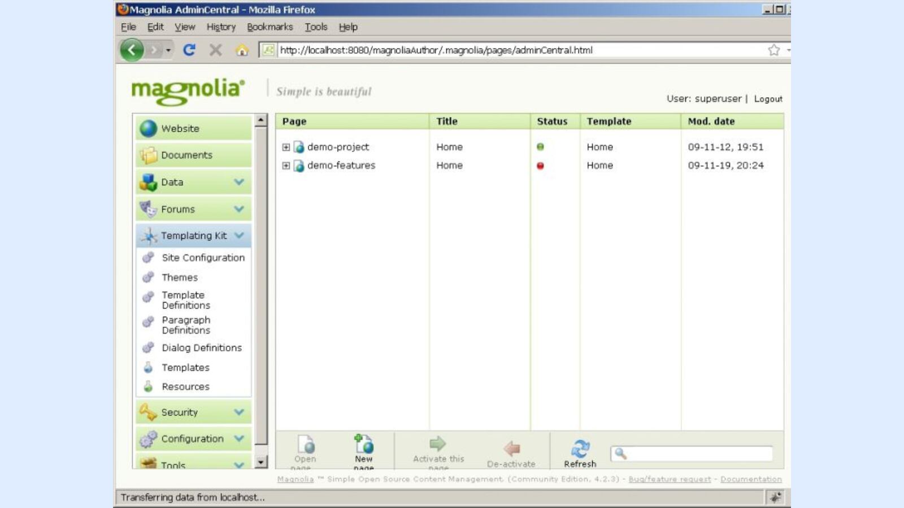The height and width of the screenshot is (508, 904).
Task: Click the sidebar scrollbar down arrow
Action: click(x=260, y=462)
